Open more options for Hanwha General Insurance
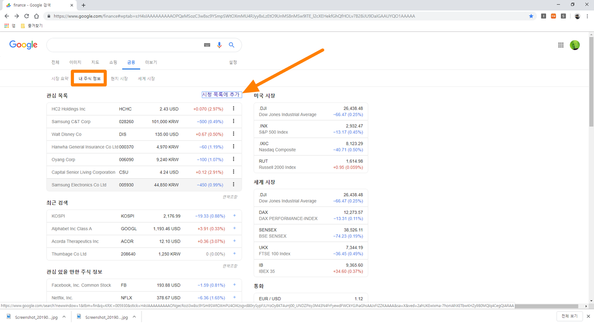This screenshot has height=324, width=594. click(233, 146)
